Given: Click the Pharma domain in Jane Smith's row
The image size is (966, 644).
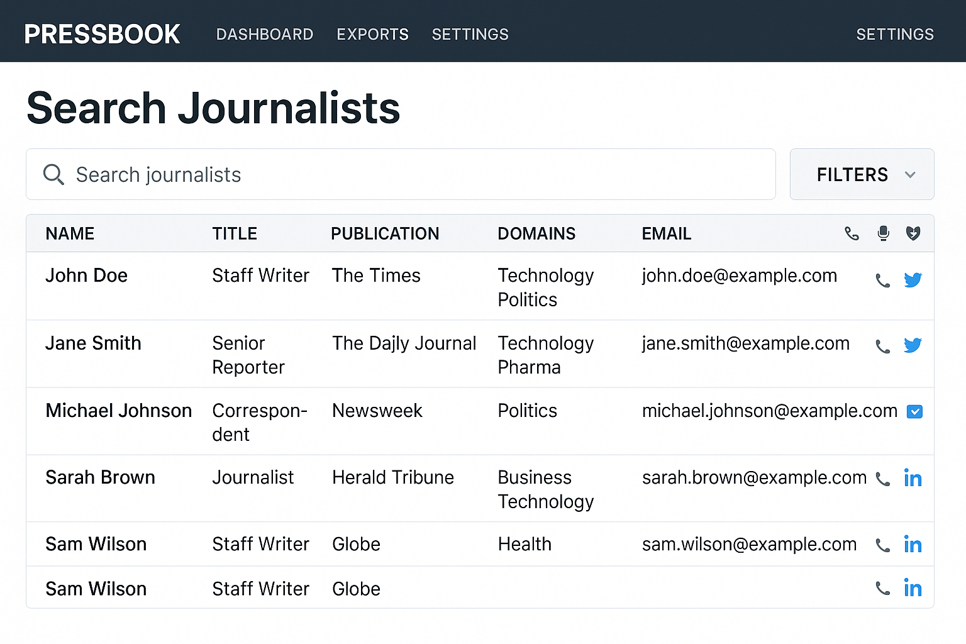Looking at the screenshot, I should tap(529, 367).
